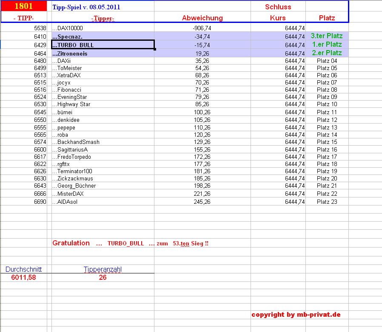Viewport: 382px width, 332px height.
Task: Select deviation value -15,74
Action: [202, 45]
